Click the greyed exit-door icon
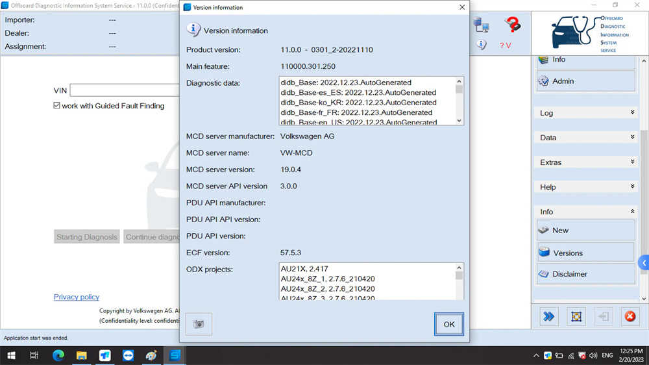Screen dimensions: 649x365 coord(603,316)
